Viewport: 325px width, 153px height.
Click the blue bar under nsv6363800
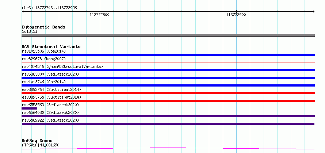tap(168, 78)
